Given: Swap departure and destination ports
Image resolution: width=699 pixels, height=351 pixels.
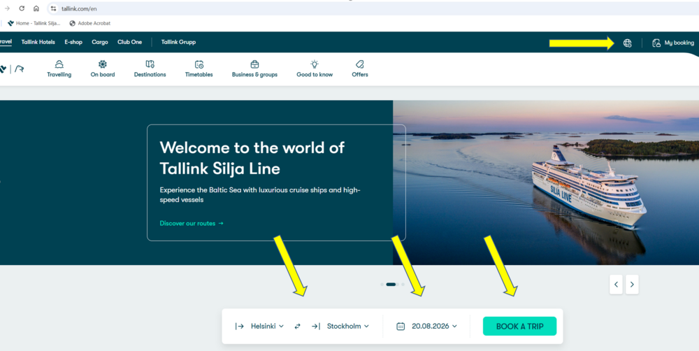Looking at the screenshot, I should click(x=297, y=327).
